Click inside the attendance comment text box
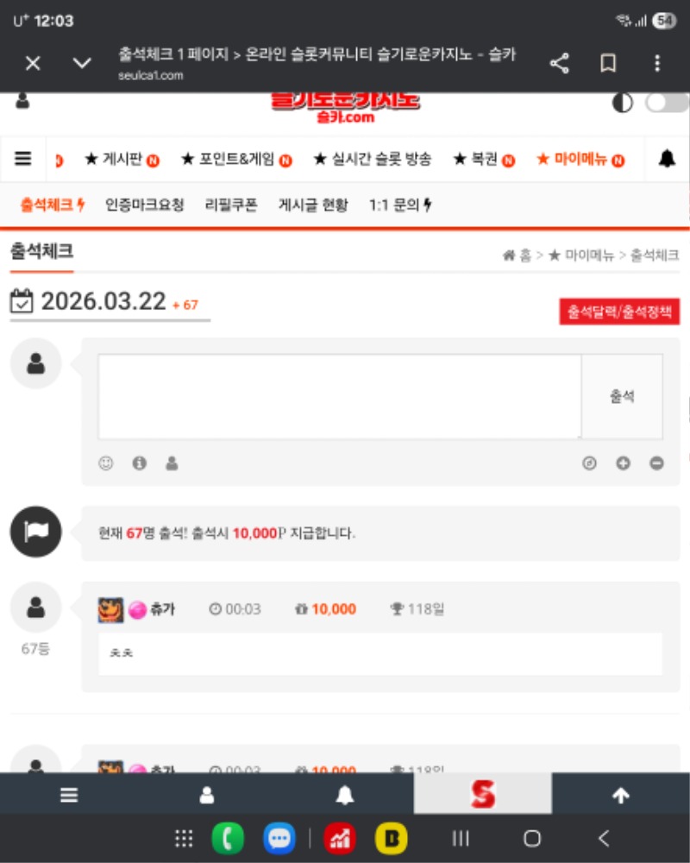Viewport: 690px width, 863px height. [x=339, y=396]
